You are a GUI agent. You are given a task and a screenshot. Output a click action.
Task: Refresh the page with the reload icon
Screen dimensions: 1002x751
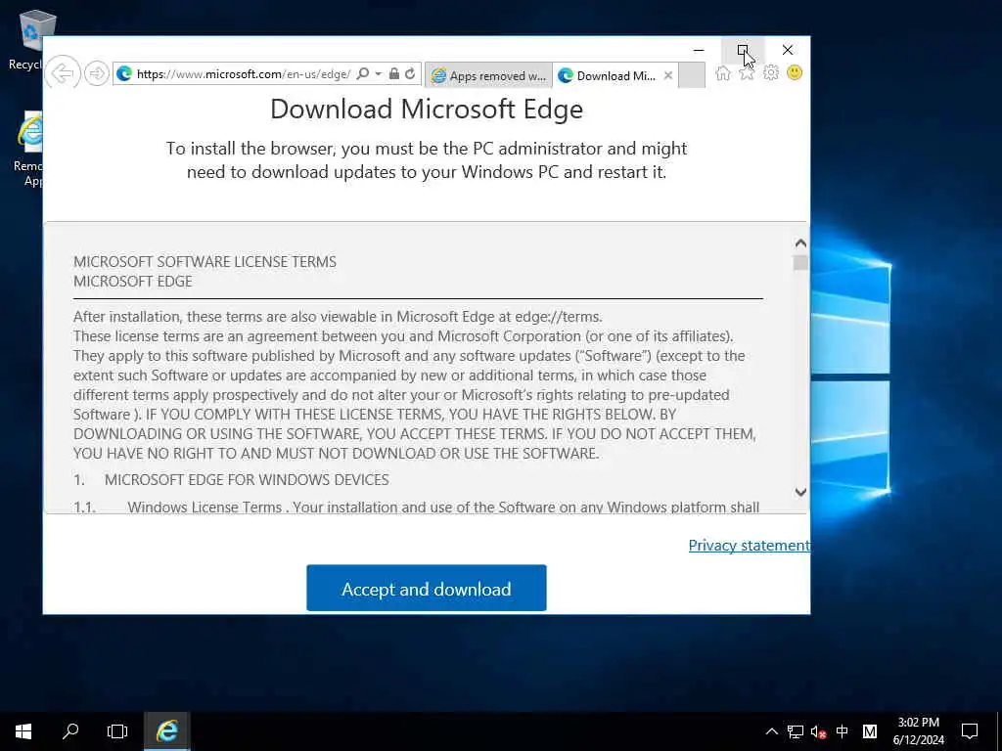pos(410,73)
